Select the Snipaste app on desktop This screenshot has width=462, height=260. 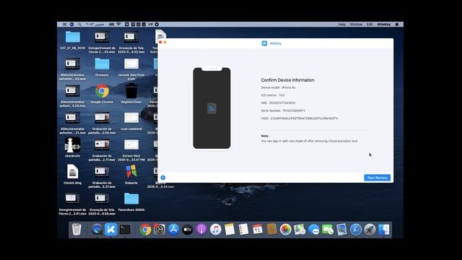[131, 174]
